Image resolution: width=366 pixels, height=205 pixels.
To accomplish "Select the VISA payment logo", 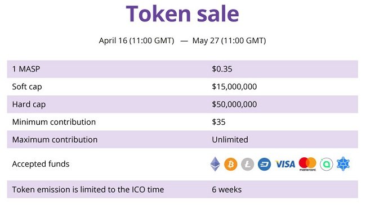I will click(285, 164).
